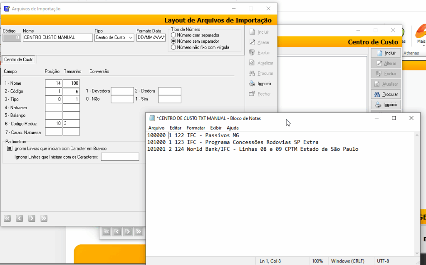Open Exibir menu in Notepad
This screenshot has width=426, height=265.
point(215,128)
